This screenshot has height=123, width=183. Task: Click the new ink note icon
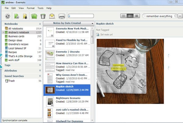tap(25, 16)
